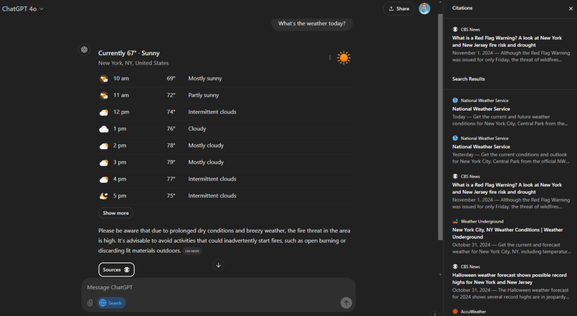Open the Halloween weather forecast CBS article
The width and height of the screenshot is (577, 316).
(x=508, y=278)
